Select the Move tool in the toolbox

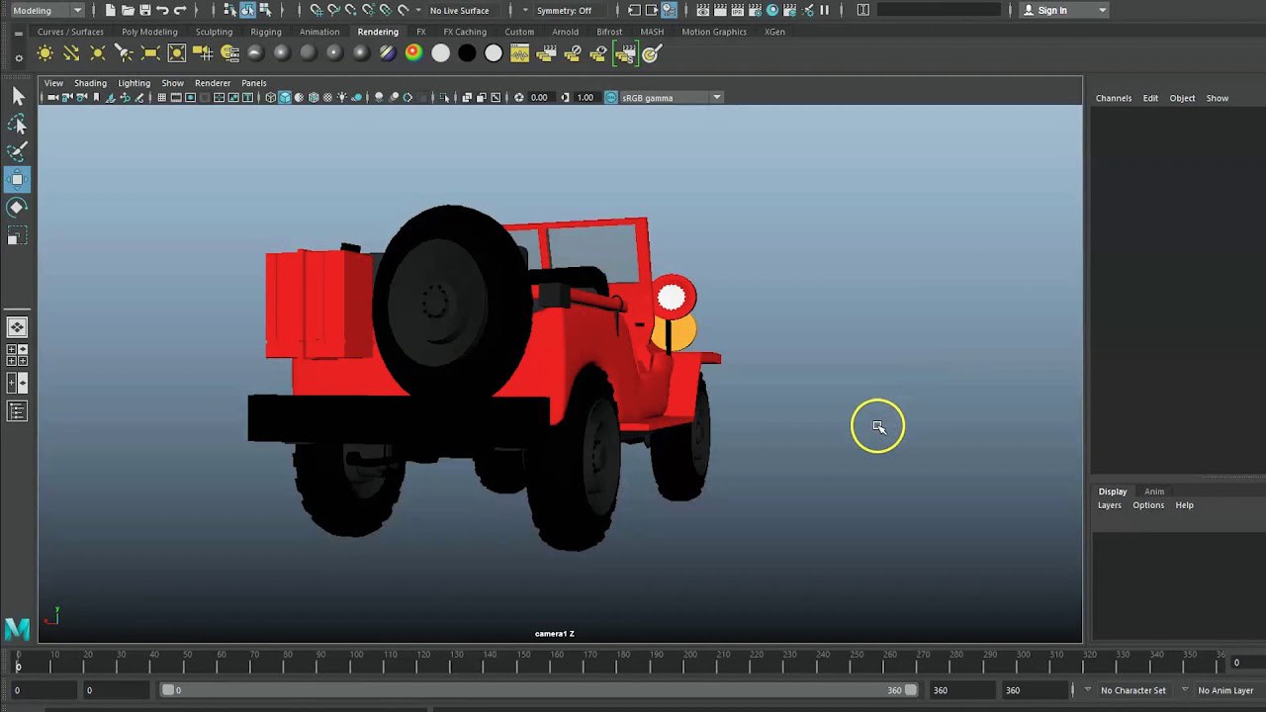18,179
